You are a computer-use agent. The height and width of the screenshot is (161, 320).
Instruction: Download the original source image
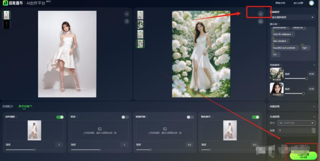click(x=127, y=14)
